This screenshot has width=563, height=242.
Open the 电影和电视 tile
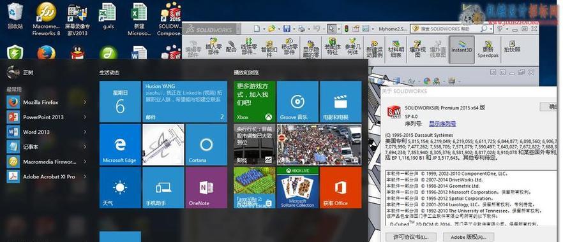point(340,102)
